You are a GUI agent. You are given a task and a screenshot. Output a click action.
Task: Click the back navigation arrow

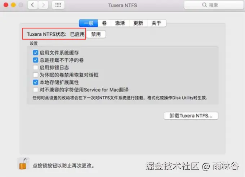click(x=33, y=5)
